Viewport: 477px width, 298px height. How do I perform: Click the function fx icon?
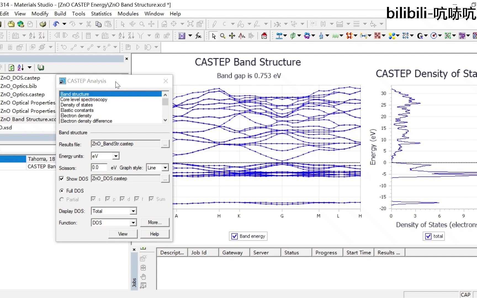[198, 36]
